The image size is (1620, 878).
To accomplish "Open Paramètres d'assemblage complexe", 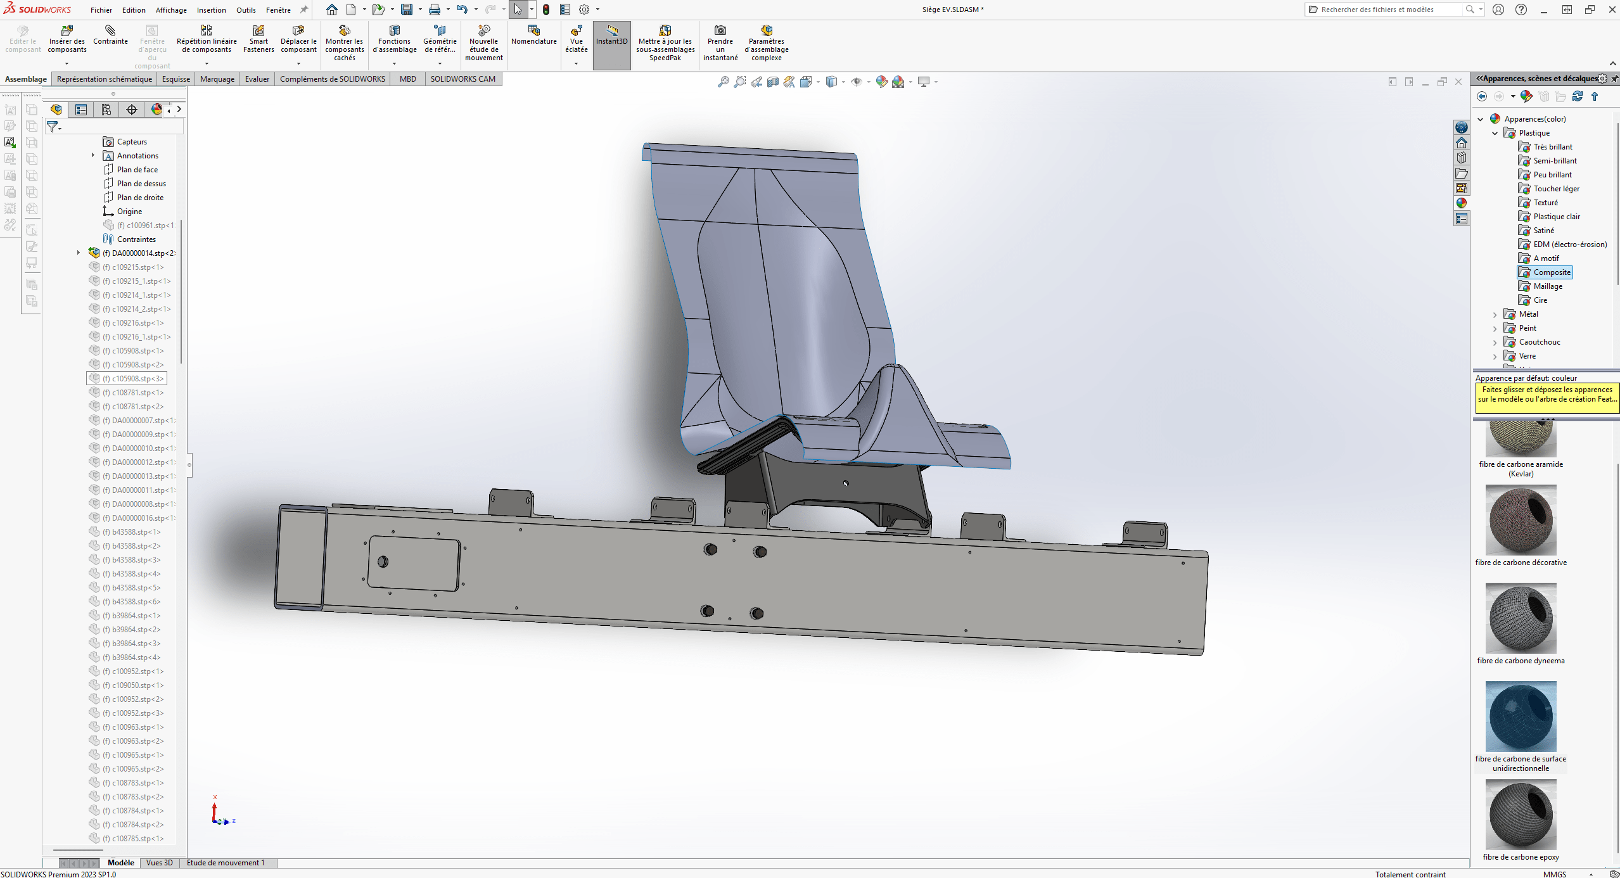I will coord(767,43).
